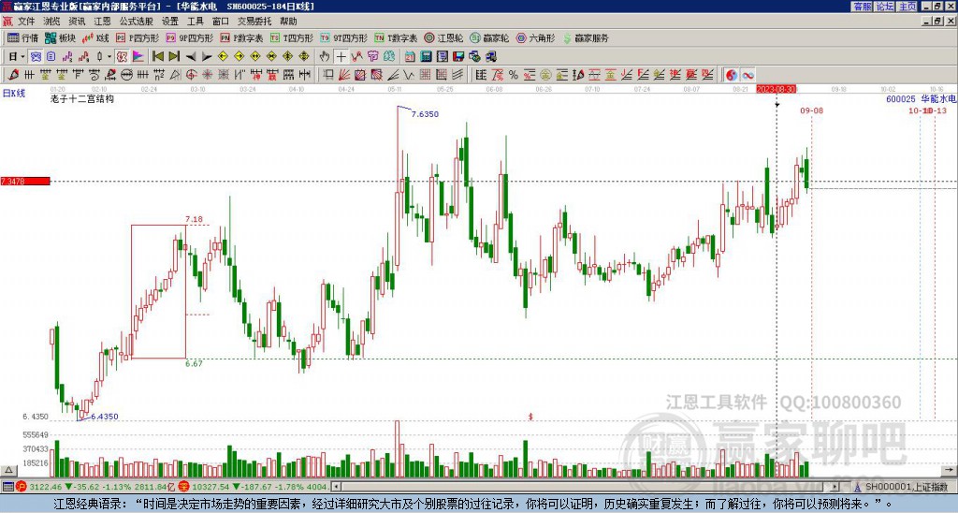Click horizontal scrollbar right arrow
This screenshot has height=513, width=958.
coord(835,487)
